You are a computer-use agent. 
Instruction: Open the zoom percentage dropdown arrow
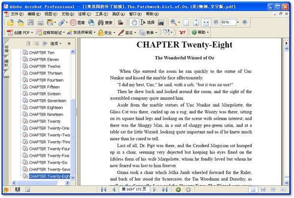[238, 22]
